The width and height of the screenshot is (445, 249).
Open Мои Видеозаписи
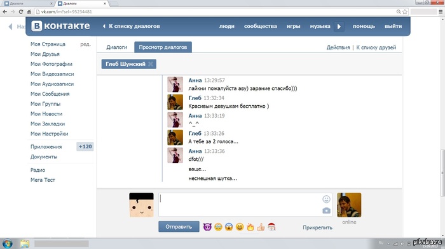(x=52, y=74)
